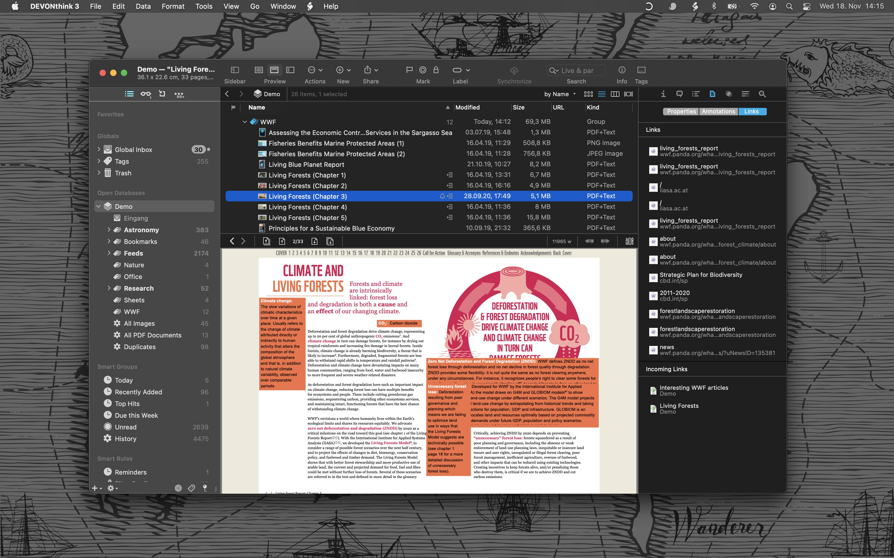This screenshot has height=558, width=894.
Task: Click the Search field in toolbar
Action: click(576, 70)
